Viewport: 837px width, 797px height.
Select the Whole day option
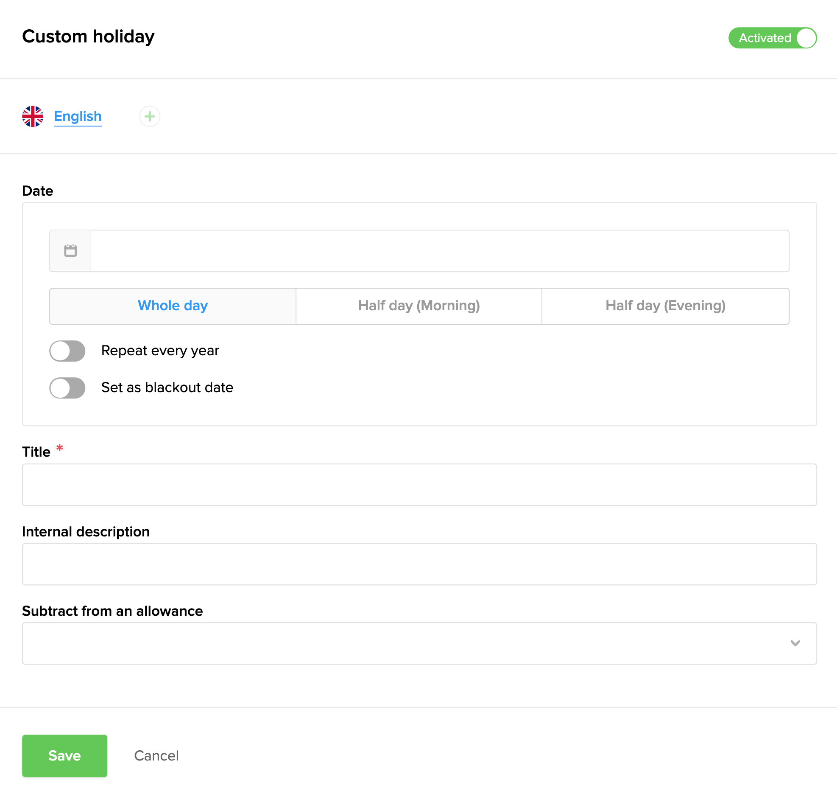click(173, 306)
